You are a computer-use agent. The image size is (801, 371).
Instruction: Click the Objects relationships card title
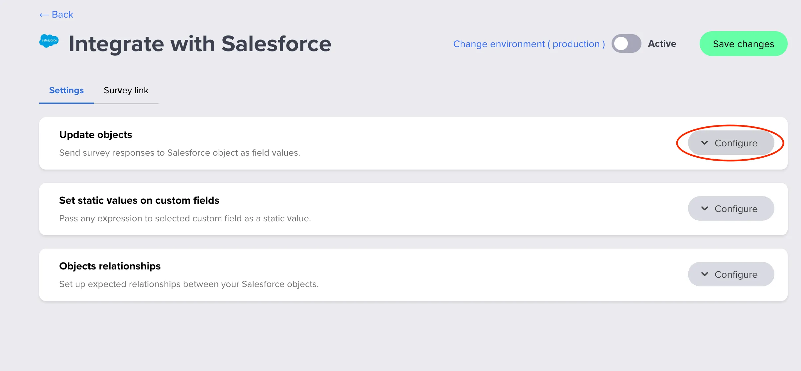coord(110,266)
